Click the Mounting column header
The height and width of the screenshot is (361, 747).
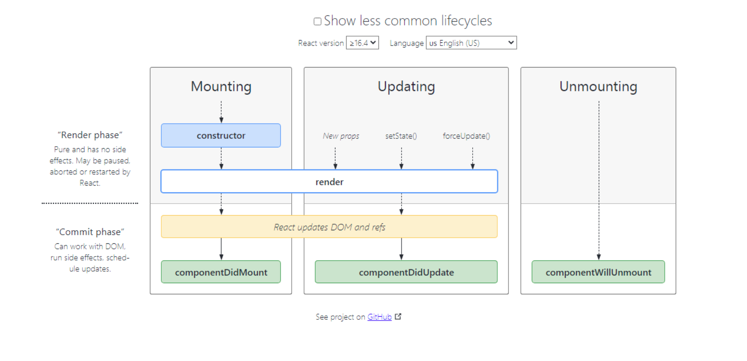tap(221, 87)
